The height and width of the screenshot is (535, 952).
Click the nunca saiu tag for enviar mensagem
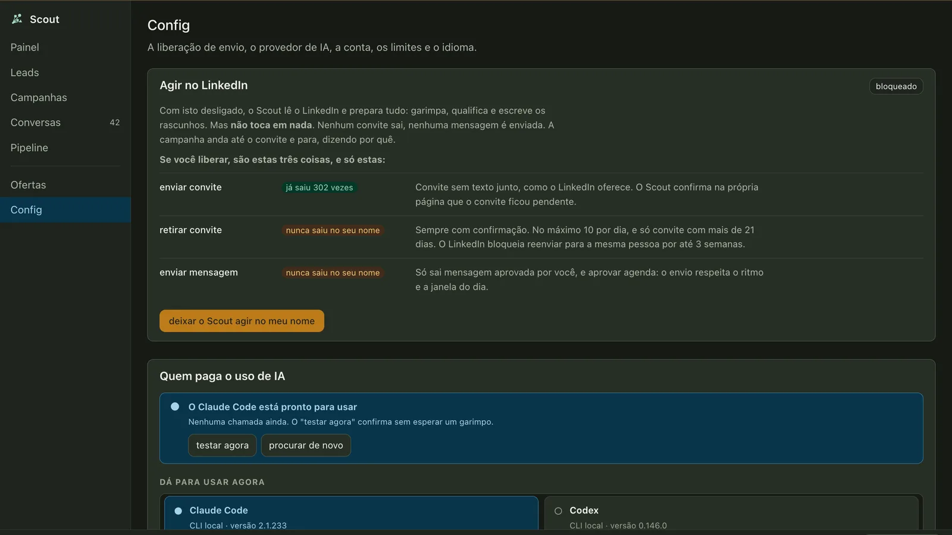coord(333,273)
